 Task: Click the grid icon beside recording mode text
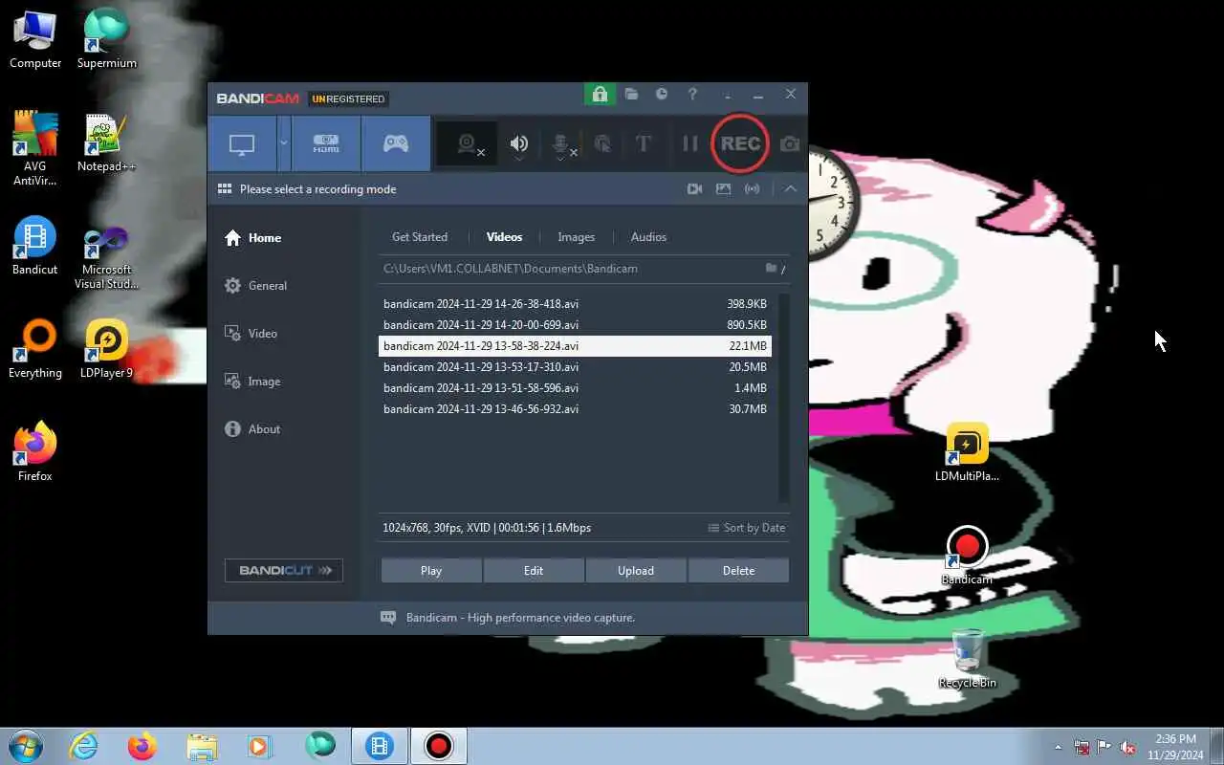(x=225, y=189)
